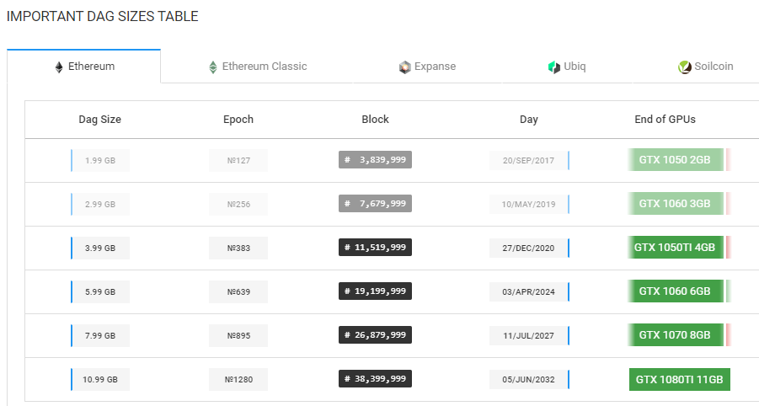Open the Soilcoin tab

(696, 67)
